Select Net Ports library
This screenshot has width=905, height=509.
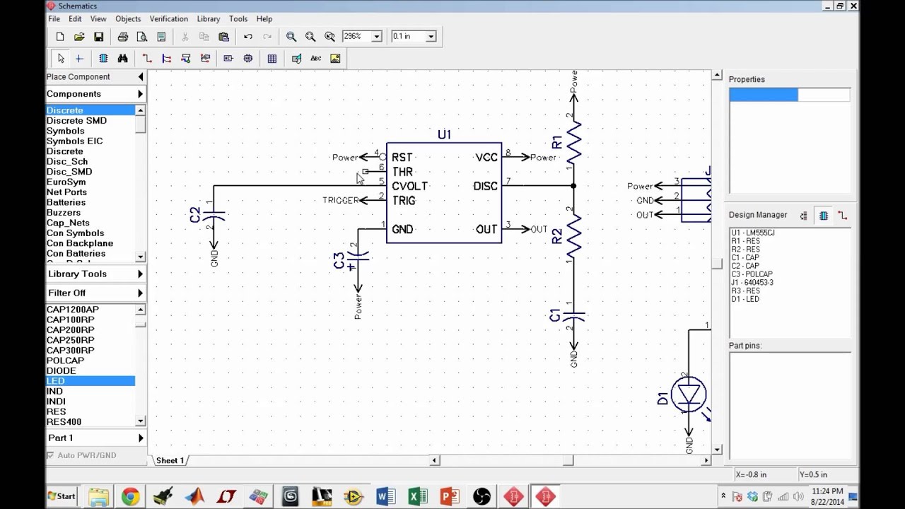tap(90, 192)
